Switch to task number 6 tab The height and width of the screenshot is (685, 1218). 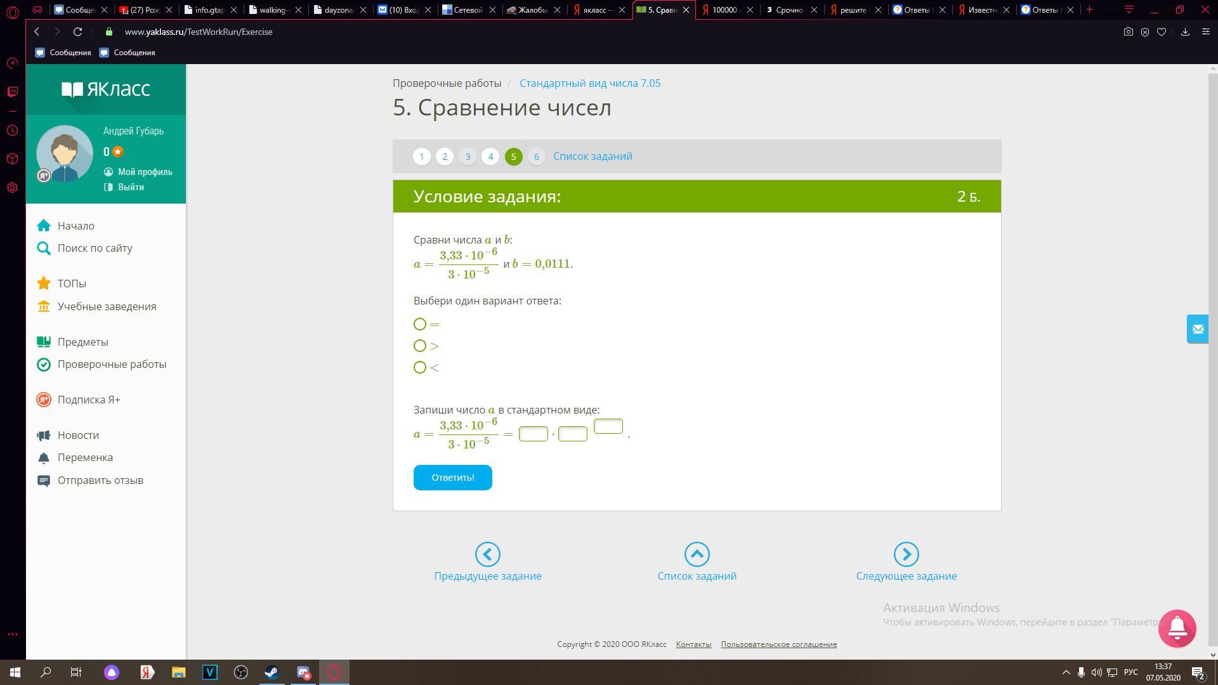[x=536, y=157]
